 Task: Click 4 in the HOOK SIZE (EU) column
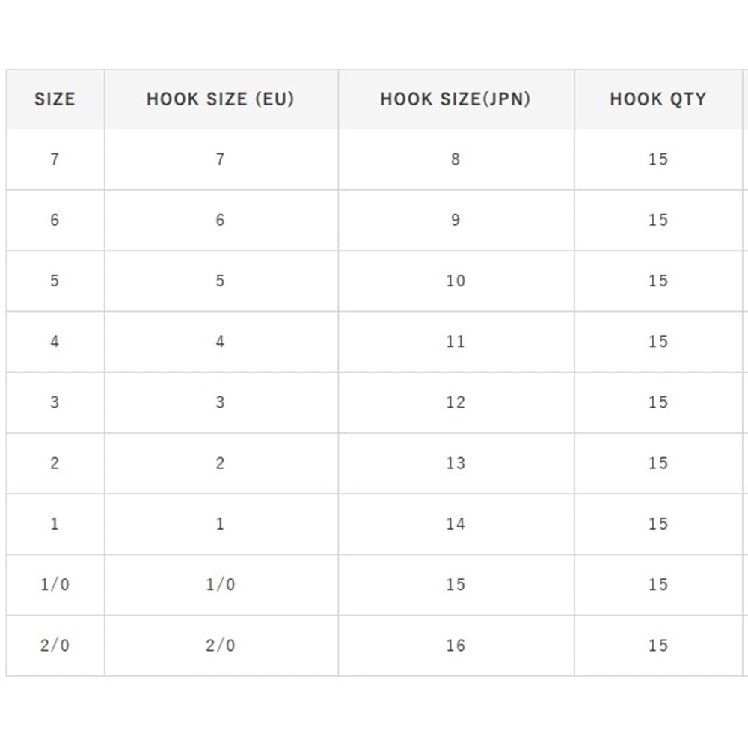[x=220, y=342]
